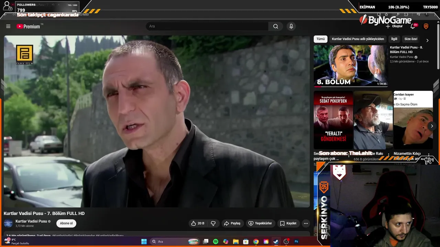440x247 pixels.
Task: Open options for Nizamettin Kılıç short
Action: (429, 155)
